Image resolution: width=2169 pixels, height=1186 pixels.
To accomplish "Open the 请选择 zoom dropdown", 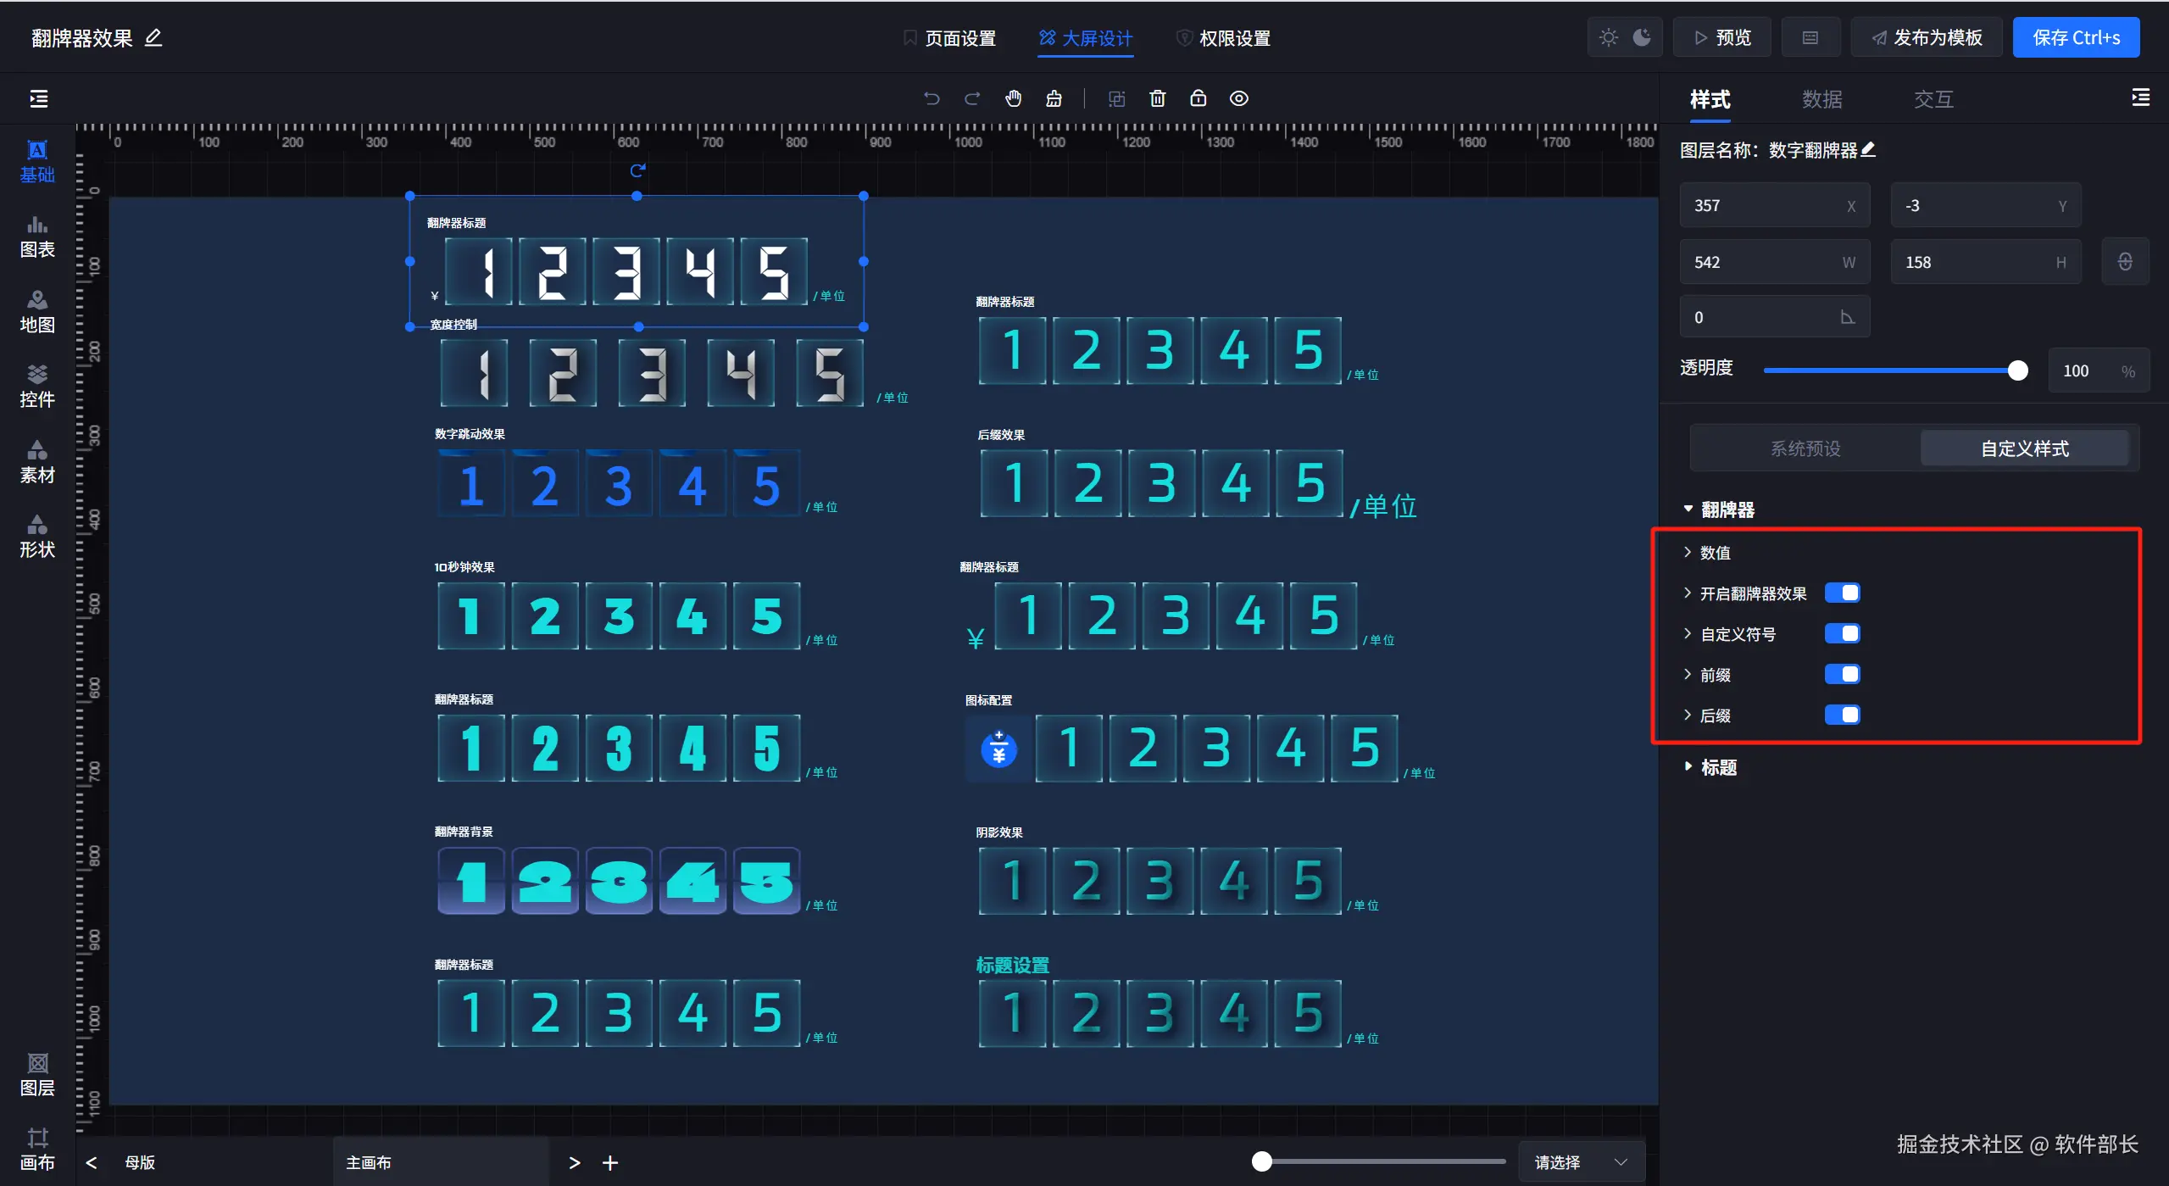I will (1581, 1162).
